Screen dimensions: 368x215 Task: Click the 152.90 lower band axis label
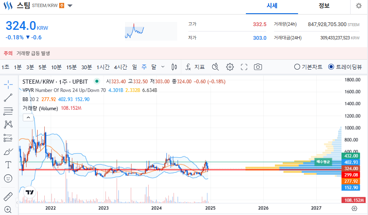(351, 188)
